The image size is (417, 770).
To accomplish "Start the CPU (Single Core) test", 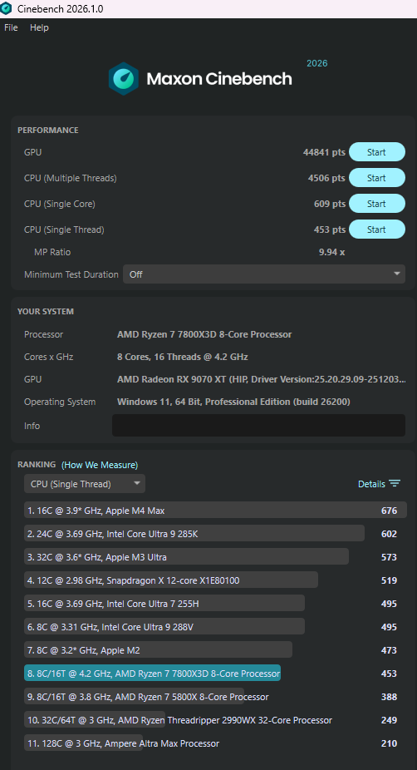I will coord(377,204).
